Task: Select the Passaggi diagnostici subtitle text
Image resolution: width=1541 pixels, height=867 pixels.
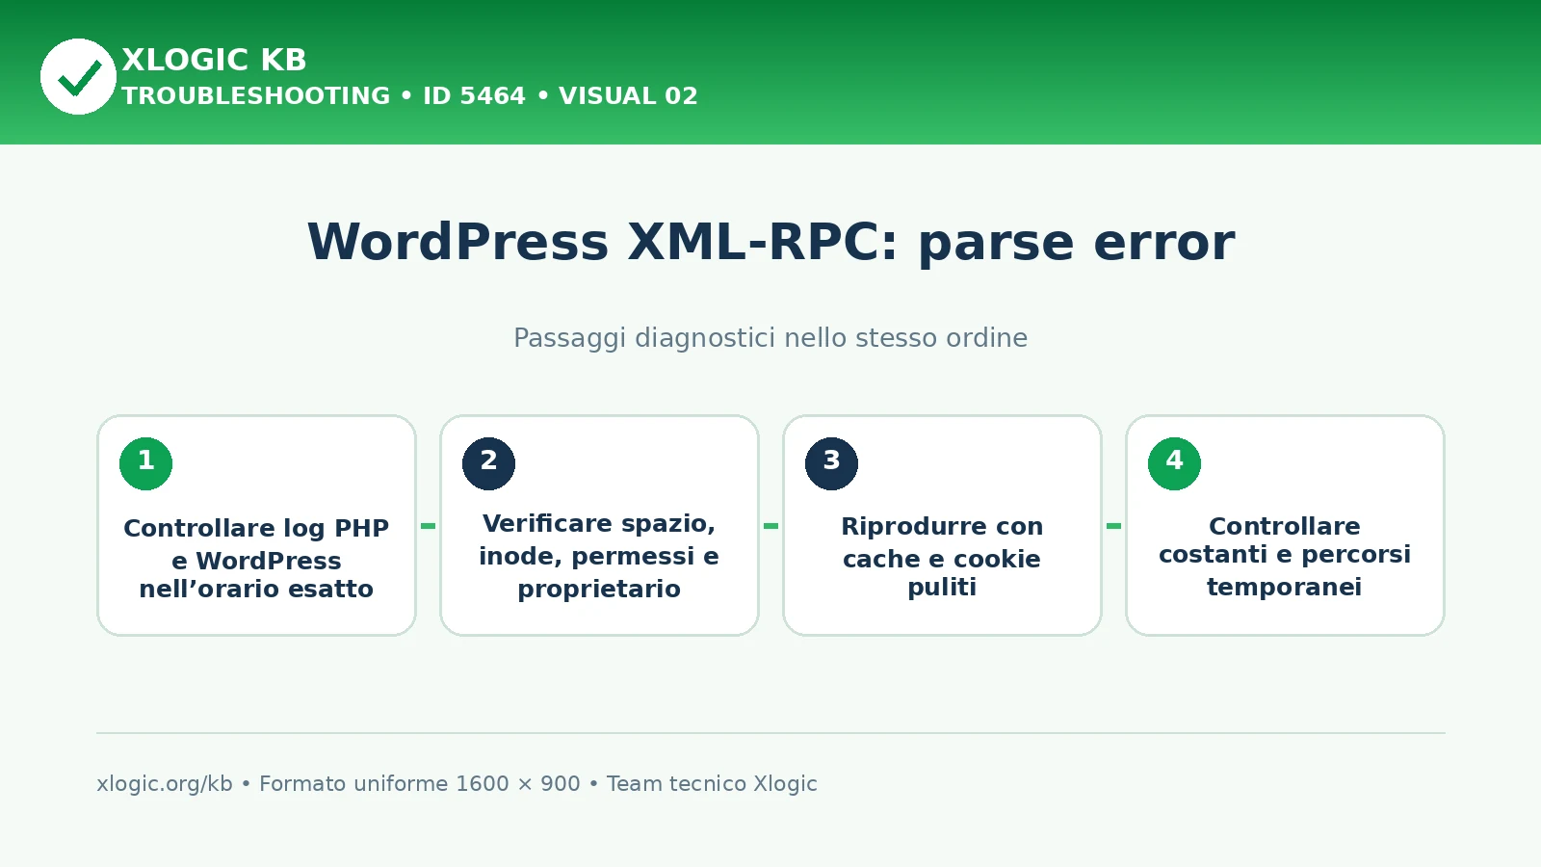Action: [x=770, y=338]
